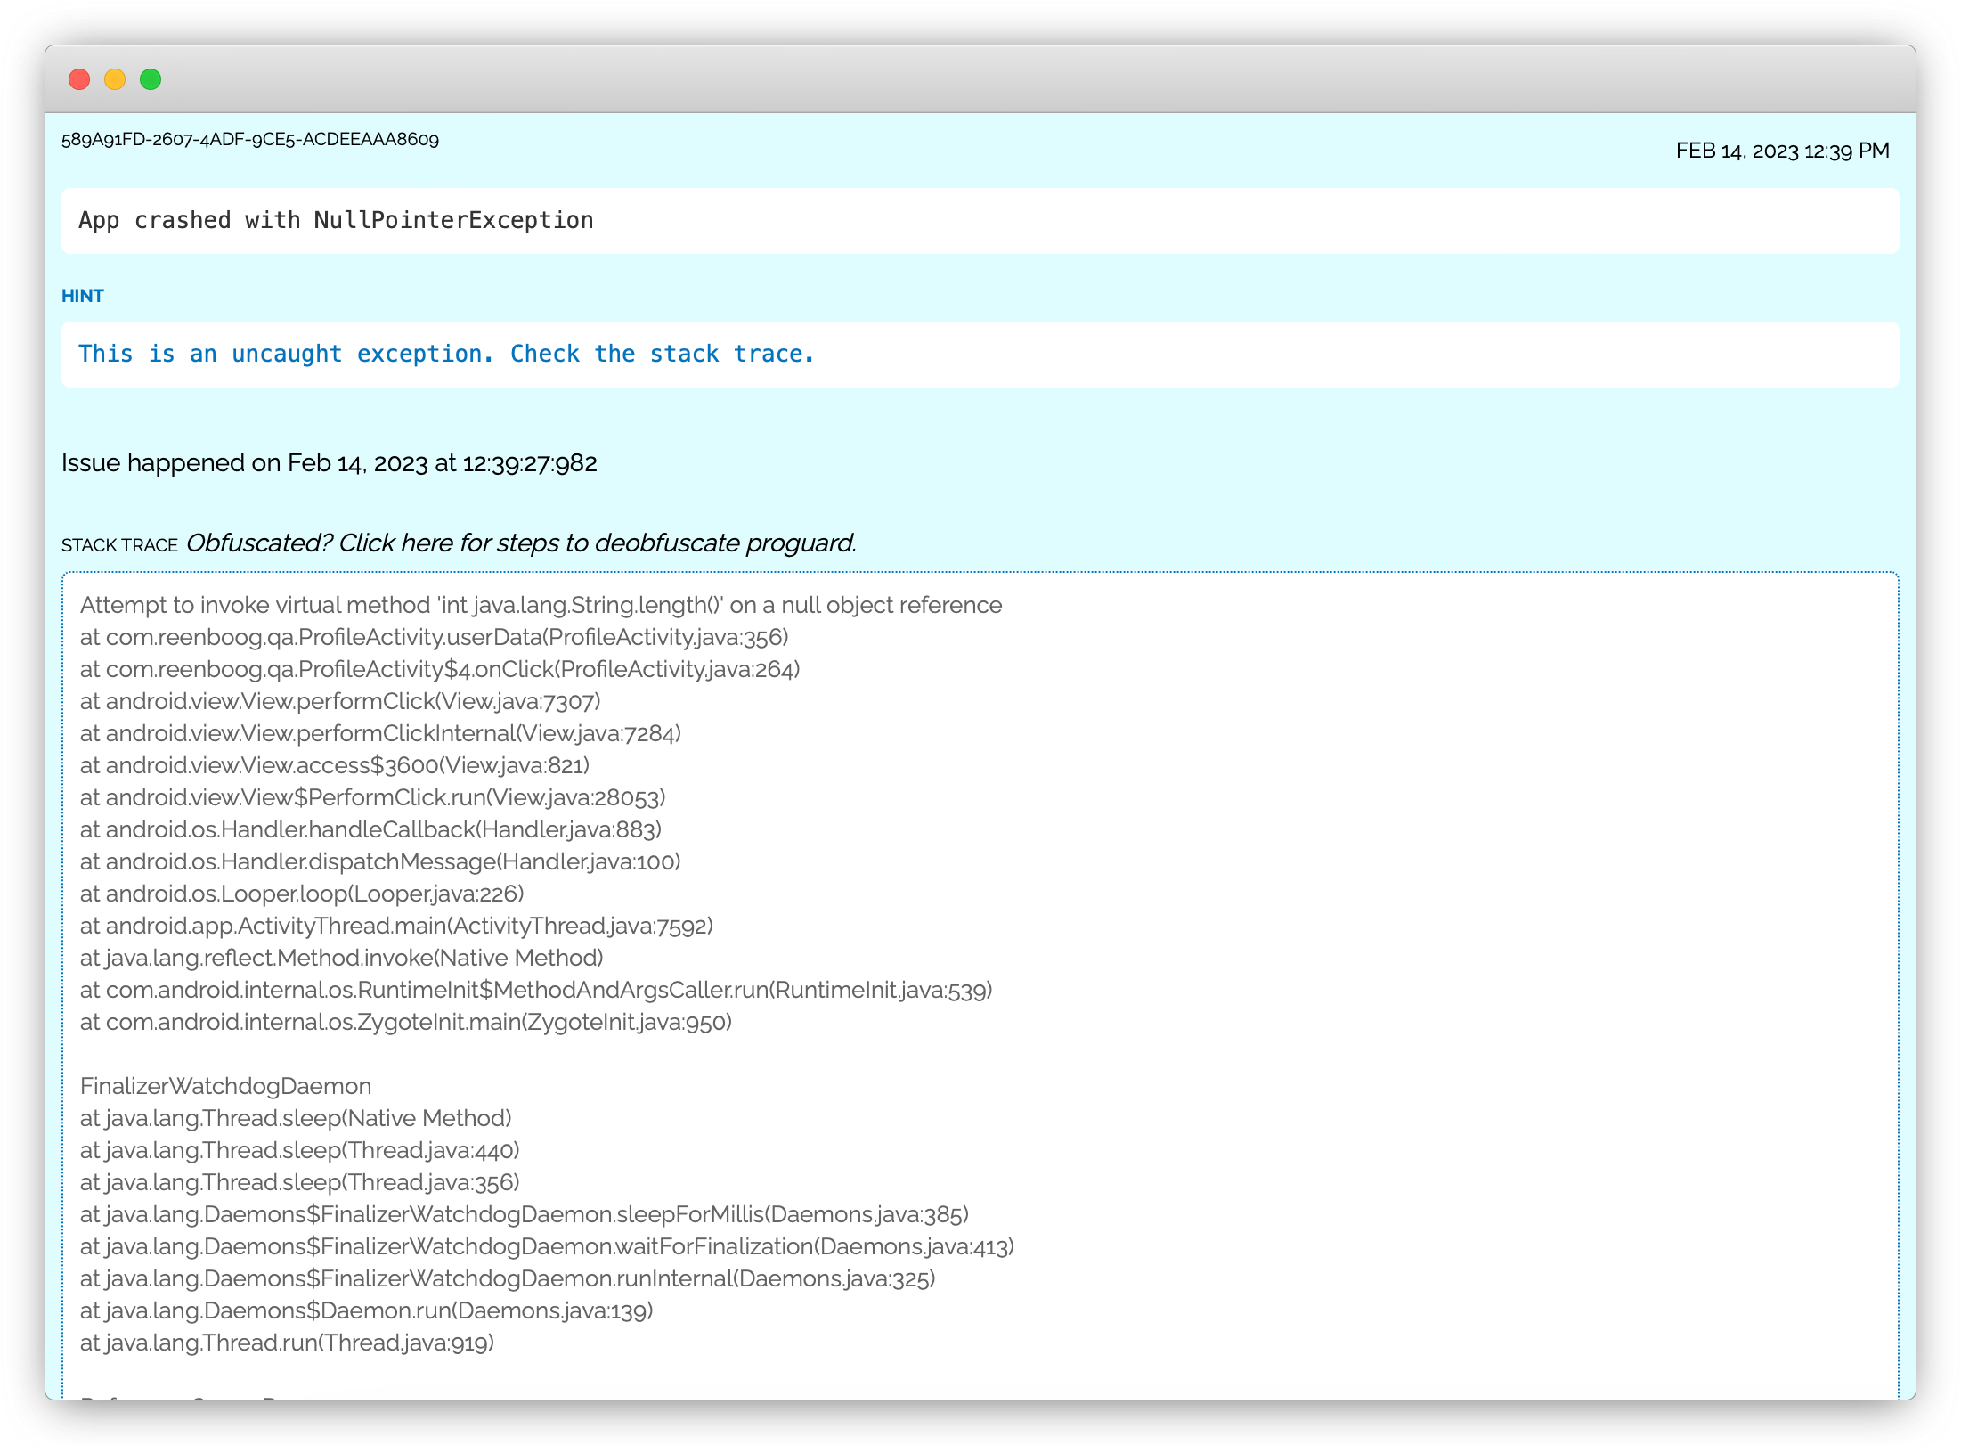Click the ZygoteInit.main stack line
The width and height of the screenshot is (1961, 1445).
point(406,1022)
